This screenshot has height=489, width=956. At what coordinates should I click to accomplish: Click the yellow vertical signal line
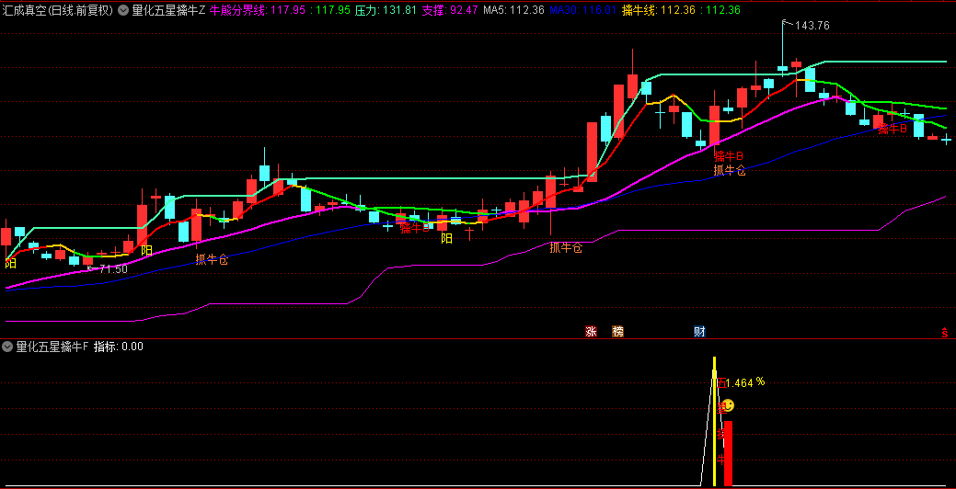[x=714, y=423]
